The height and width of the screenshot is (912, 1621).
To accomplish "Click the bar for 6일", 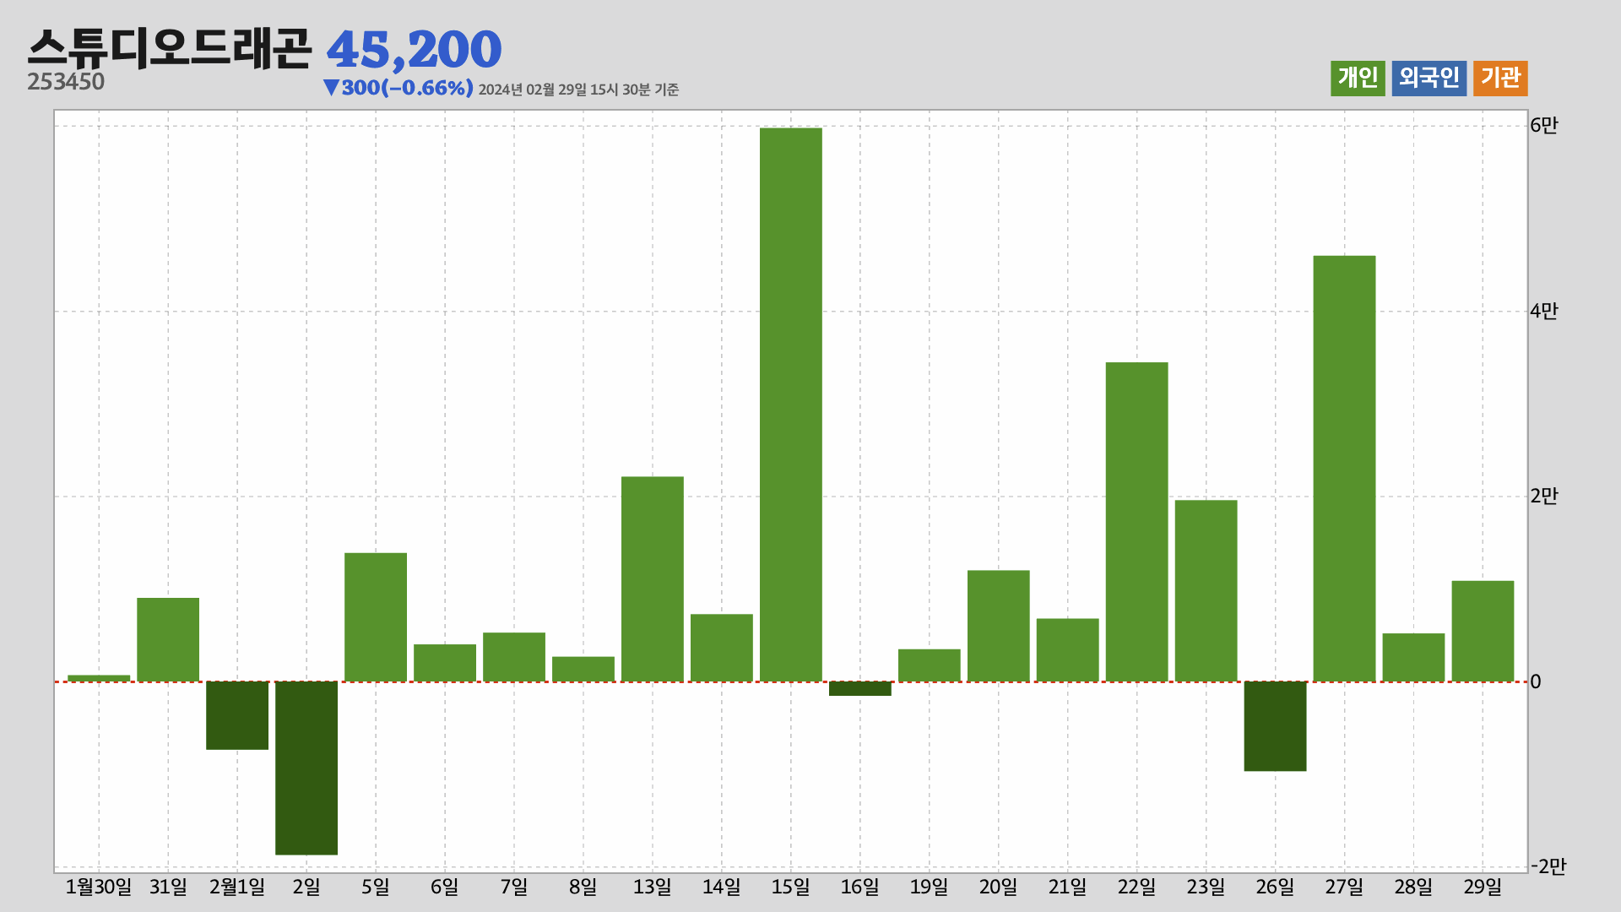I will point(445,663).
